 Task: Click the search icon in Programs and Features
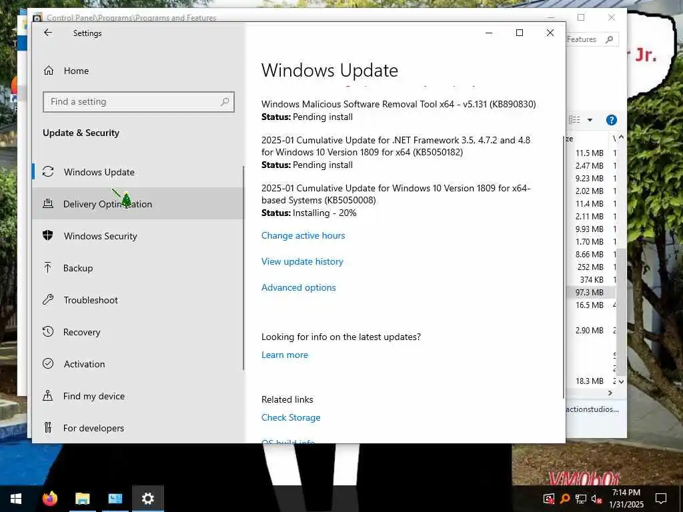click(x=610, y=39)
